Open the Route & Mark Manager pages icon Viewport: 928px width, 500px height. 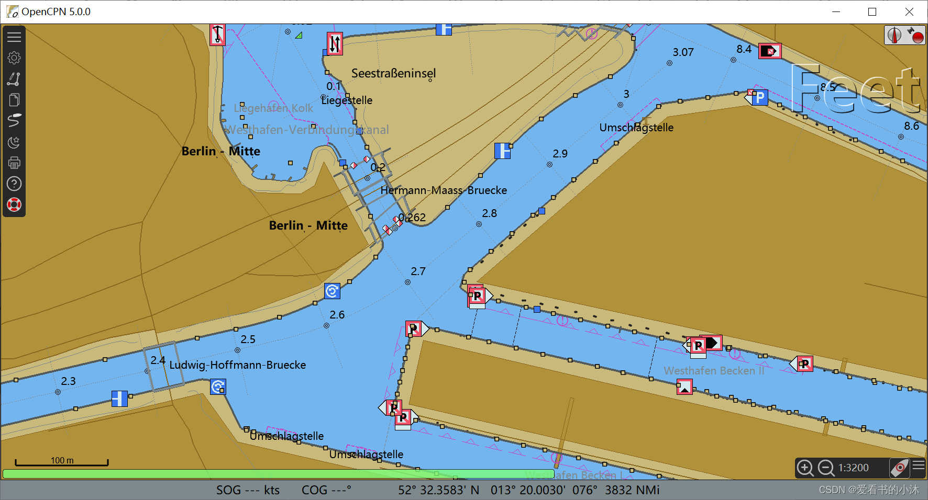(14, 100)
